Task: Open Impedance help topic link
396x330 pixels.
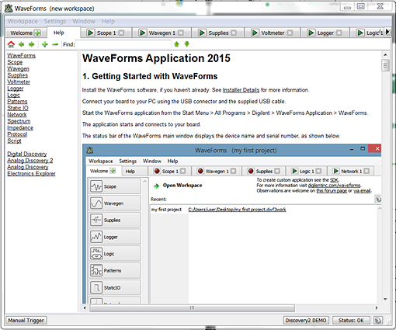Action: tap(20, 127)
